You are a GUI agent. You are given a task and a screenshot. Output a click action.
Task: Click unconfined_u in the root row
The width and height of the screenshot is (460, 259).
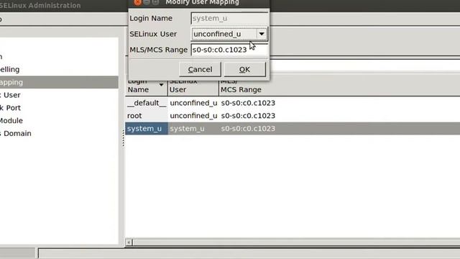click(x=193, y=116)
